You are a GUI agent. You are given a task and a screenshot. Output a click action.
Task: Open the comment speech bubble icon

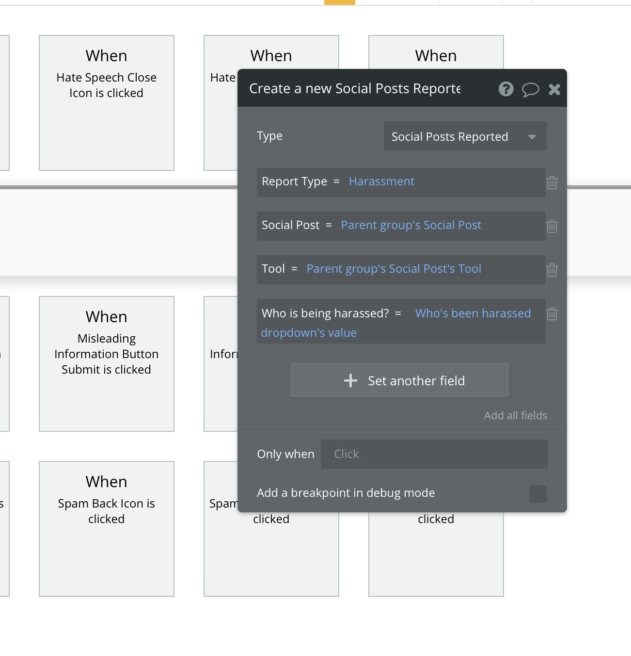530,90
